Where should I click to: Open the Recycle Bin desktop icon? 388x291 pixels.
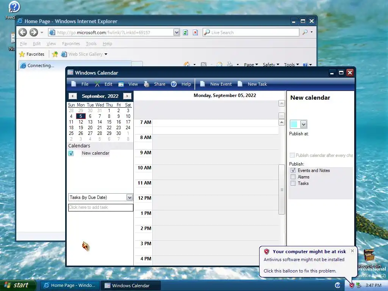[x=369, y=258]
